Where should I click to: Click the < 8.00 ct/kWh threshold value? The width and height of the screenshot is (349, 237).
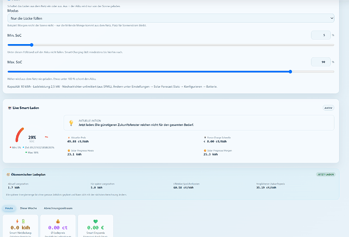tap(215, 141)
